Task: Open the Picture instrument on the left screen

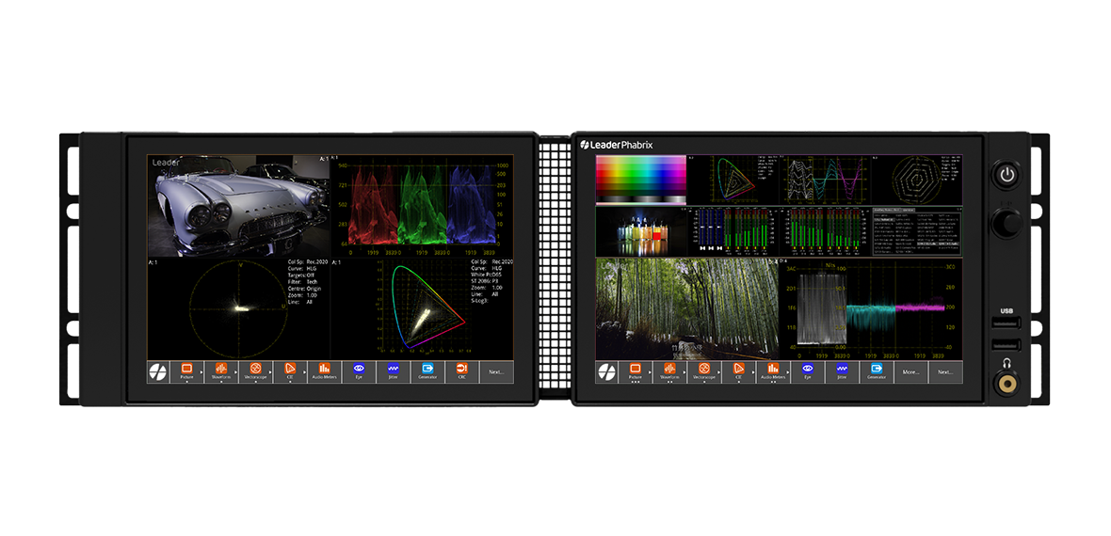Action: pyautogui.click(x=187, y=371)
